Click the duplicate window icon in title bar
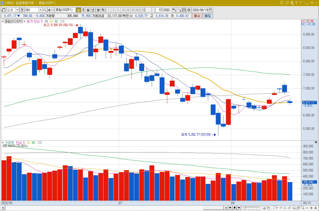This screenshot has height=211, width=319. click(287, 3)
